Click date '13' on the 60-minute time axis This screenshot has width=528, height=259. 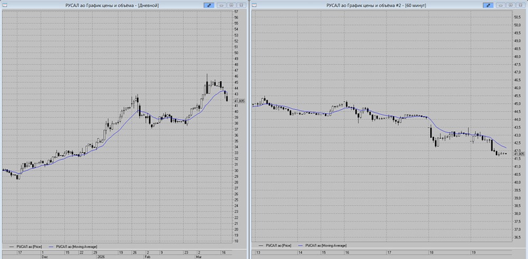coord(258,252)
